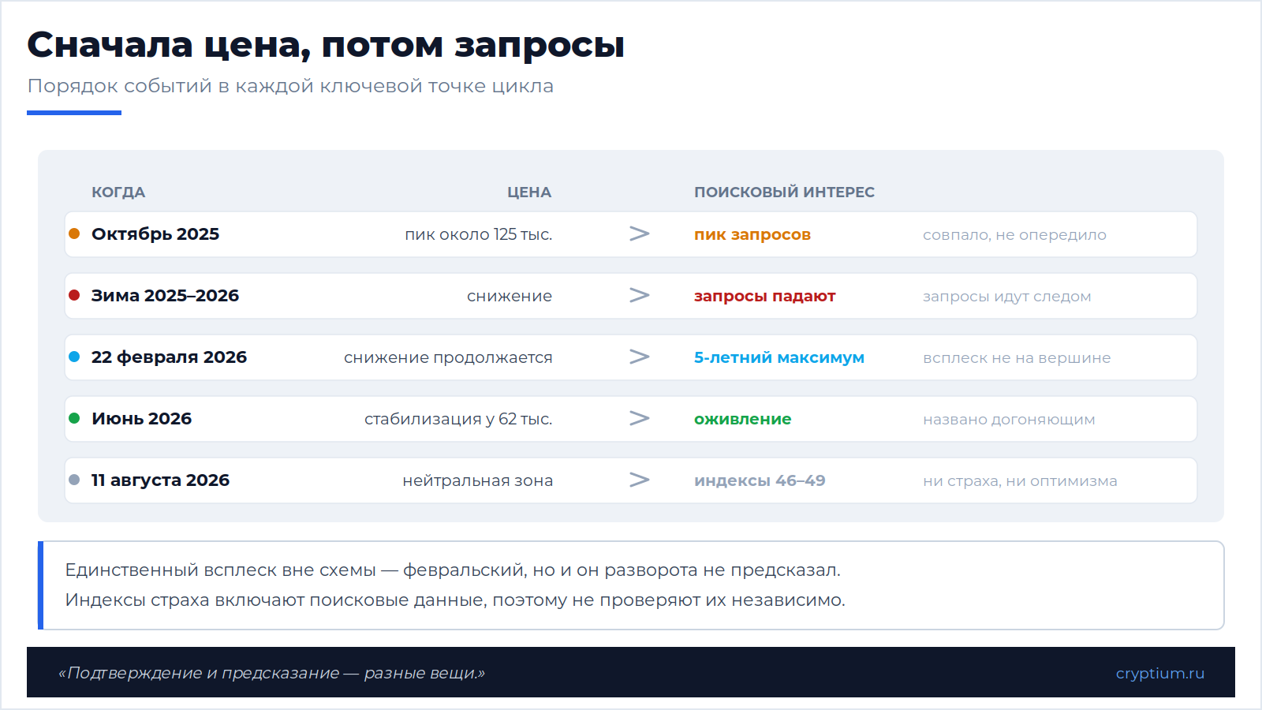Click price cell 'пик около 125 тыс.'

479,234
